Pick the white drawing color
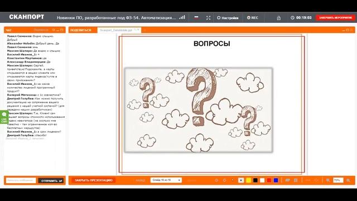Viewport: 357px width, 201px height. (262, 180)
